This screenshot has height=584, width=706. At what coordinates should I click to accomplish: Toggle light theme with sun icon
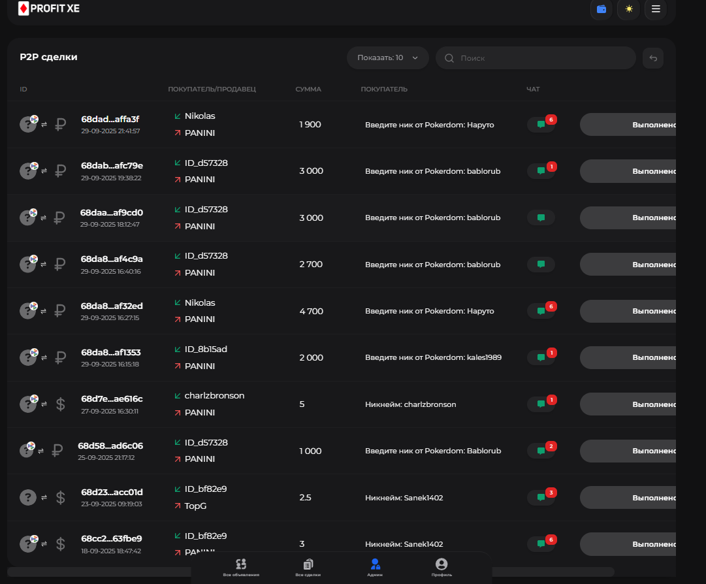pos(628,9)
